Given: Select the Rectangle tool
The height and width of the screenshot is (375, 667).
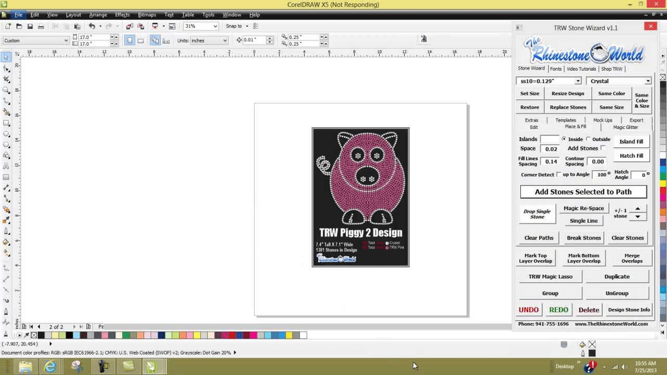Looking at the screenshot, I should [x=7, y=123].
